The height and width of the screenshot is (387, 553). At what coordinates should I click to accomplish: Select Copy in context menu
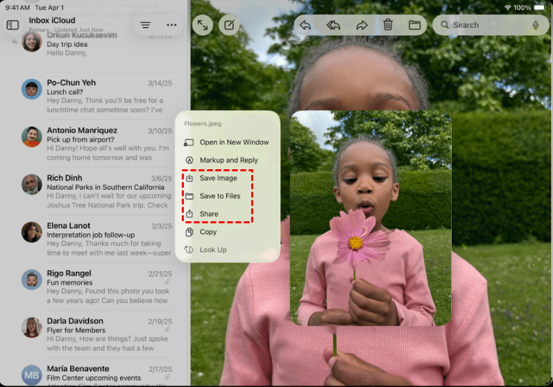pyautogui.click(x=228, y=232)
